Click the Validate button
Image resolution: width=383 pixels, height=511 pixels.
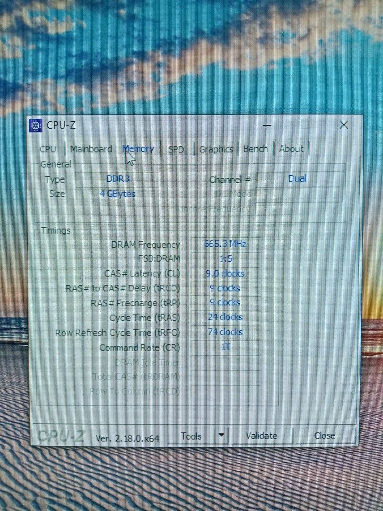(261, 436)
